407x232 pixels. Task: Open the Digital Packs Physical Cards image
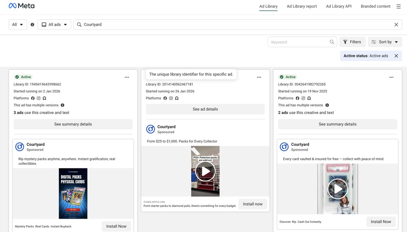tap(73, 193)
